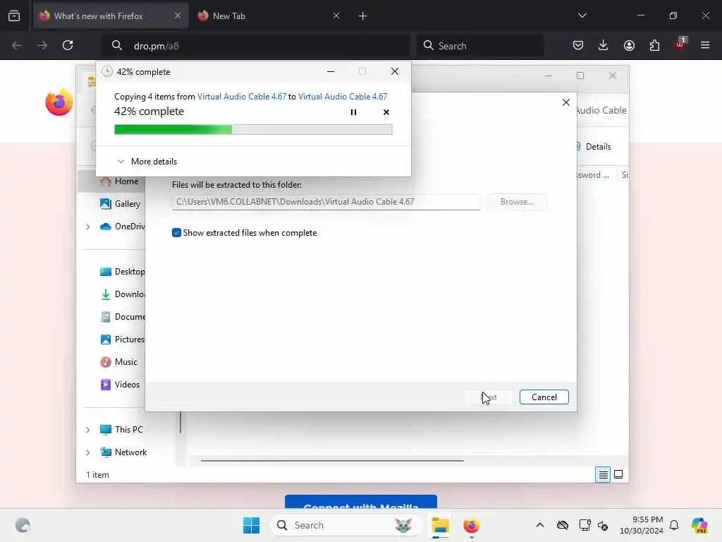Cancel the extraction wizard
Viewport: 722px width, 542px height.
(544, 397)
